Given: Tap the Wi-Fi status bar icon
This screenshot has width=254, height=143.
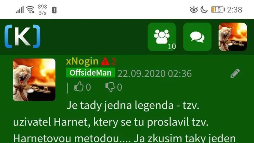Looking at the screenshot, I should click(x=30, y=10).
